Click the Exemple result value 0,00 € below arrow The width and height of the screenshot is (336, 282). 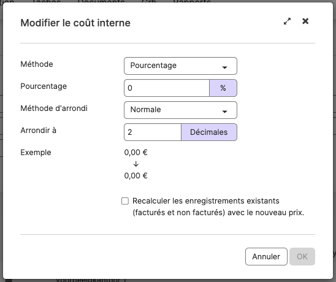136,176
